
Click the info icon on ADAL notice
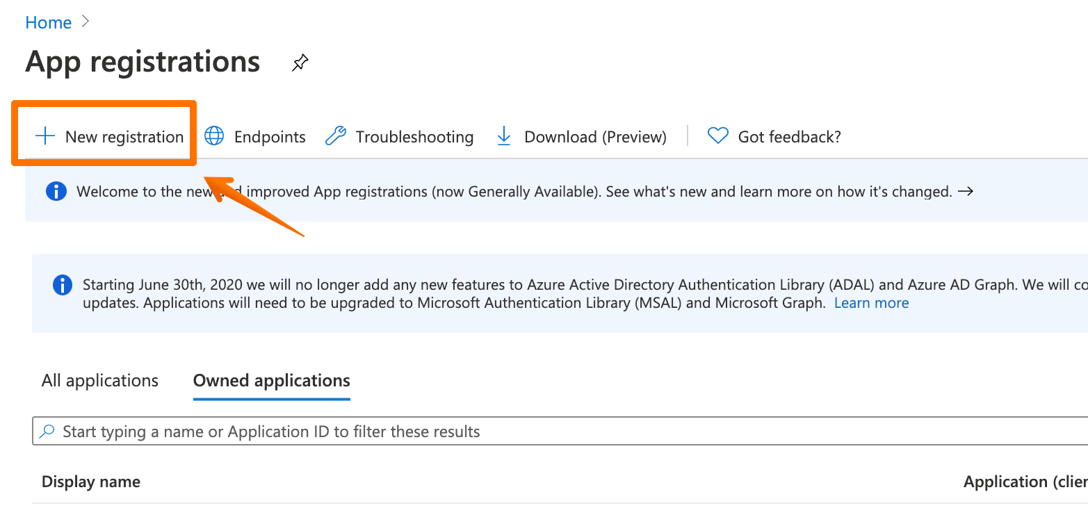tap(63, 285)
